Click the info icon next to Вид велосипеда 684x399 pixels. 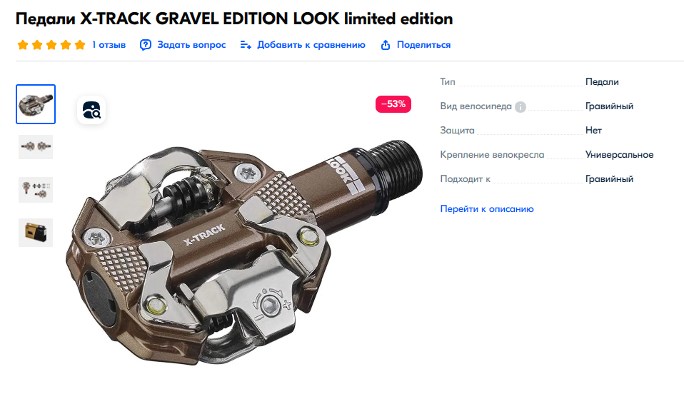tap(520, 107)
